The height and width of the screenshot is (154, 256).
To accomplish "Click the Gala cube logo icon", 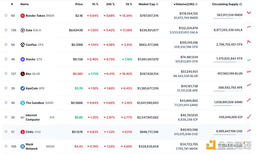I will [x=23, y=30].
